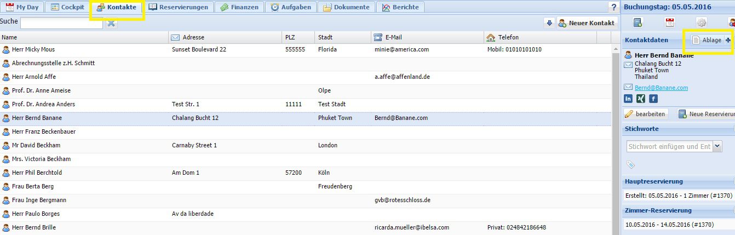Click the blue down-arrow import icon

[549, 23]
